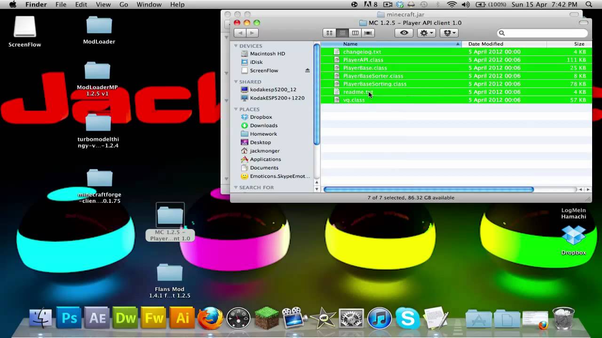
Task: Open the Apple menu
Action: point(13,4)
